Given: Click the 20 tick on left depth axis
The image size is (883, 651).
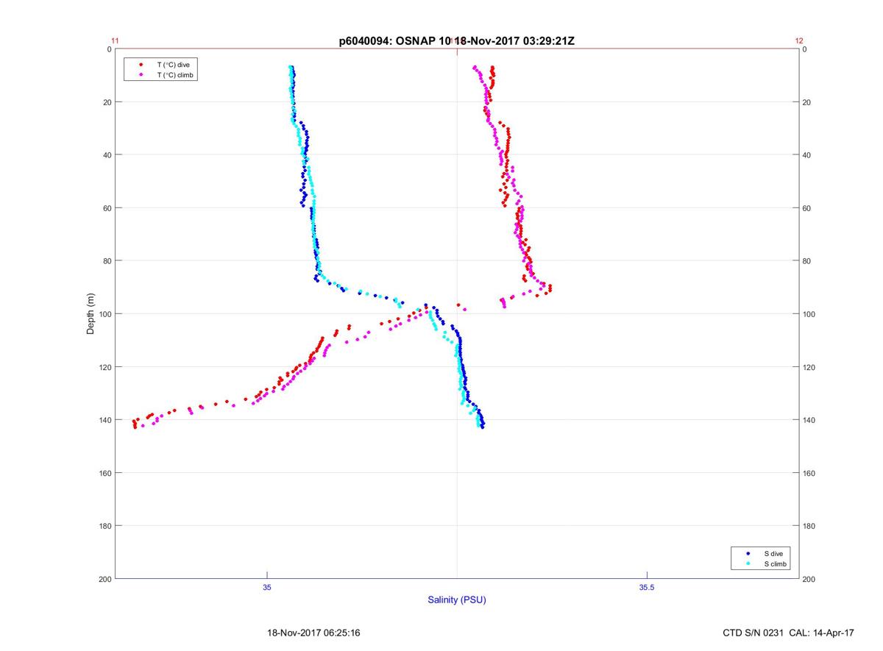Looking at the screenshot, I should click(107, 102).
